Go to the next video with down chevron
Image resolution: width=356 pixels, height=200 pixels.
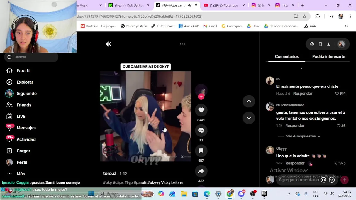249,118
